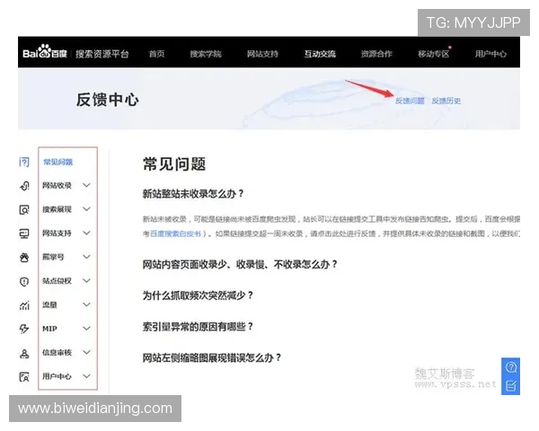Select 网站收录 label in sidebar
The width and height of the screenshot is (539, 431).
coord(57,186)
